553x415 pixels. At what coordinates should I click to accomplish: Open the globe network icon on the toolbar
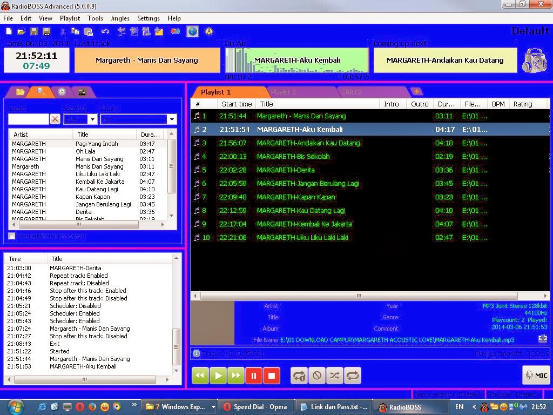point(192,31)
